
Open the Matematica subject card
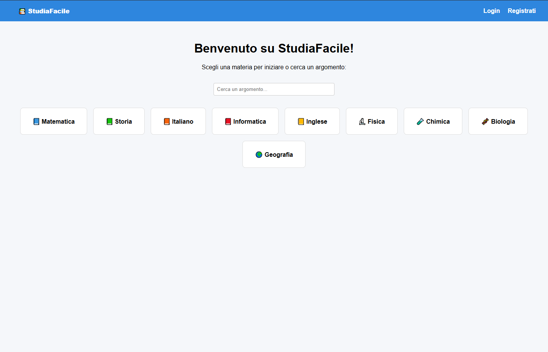(x=53, y=121)
